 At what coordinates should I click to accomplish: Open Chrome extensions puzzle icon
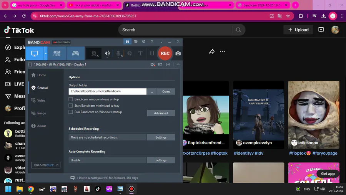pos(301,16)
